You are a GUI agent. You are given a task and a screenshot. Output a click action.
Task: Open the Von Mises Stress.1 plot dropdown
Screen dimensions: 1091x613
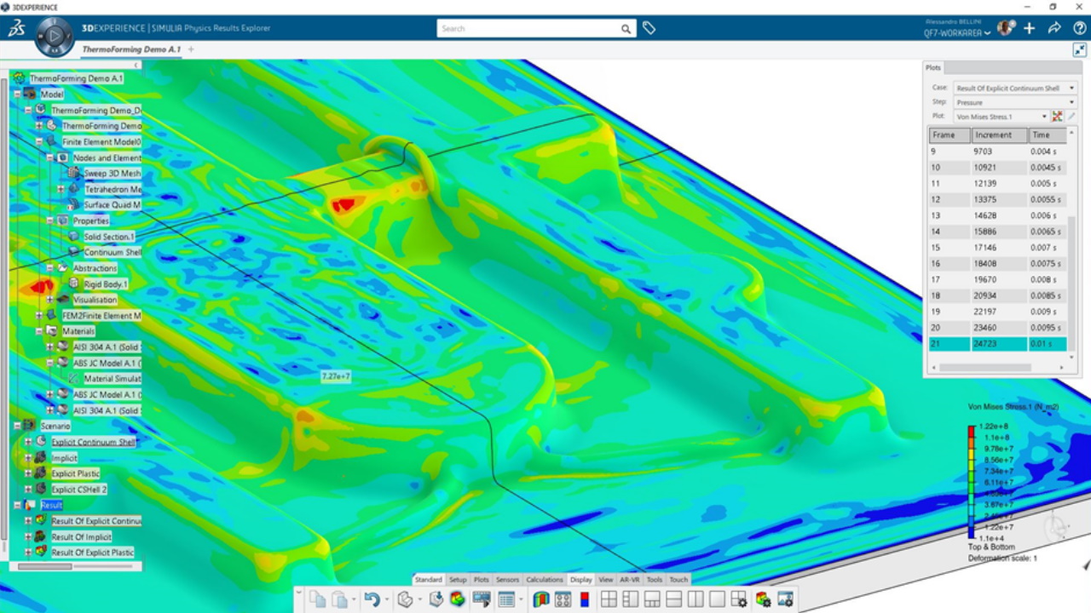1002,117
